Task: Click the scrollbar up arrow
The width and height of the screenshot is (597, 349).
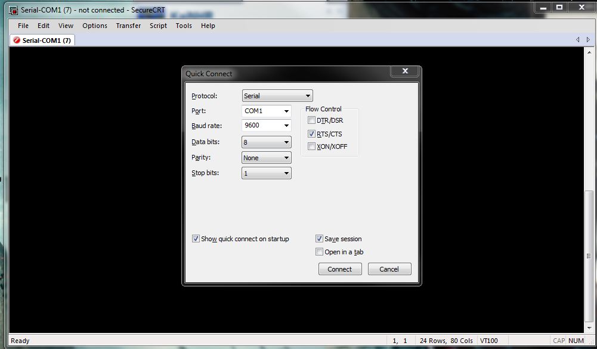Action: (589, 52)
